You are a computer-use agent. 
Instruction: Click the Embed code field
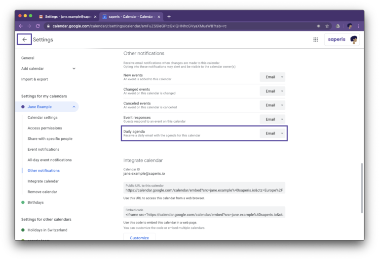pos(204,212)
